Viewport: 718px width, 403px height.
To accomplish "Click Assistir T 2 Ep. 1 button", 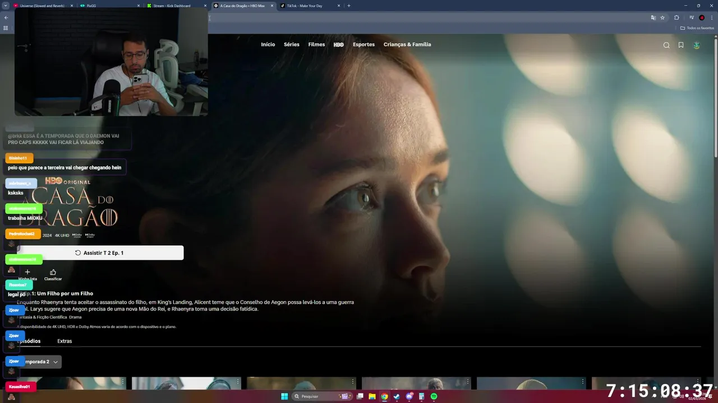I will click(100, 253).
